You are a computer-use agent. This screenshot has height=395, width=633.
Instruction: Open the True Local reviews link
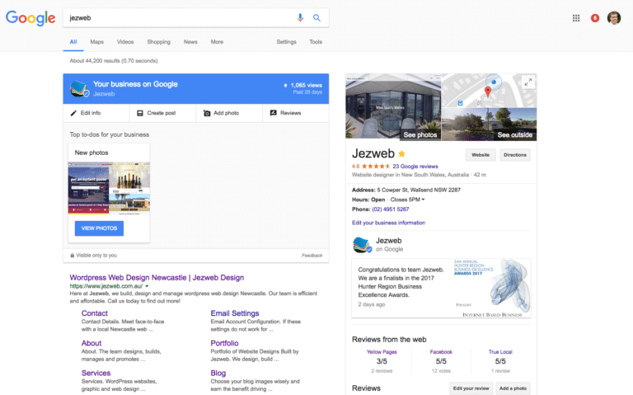click(x=500, y=352)
